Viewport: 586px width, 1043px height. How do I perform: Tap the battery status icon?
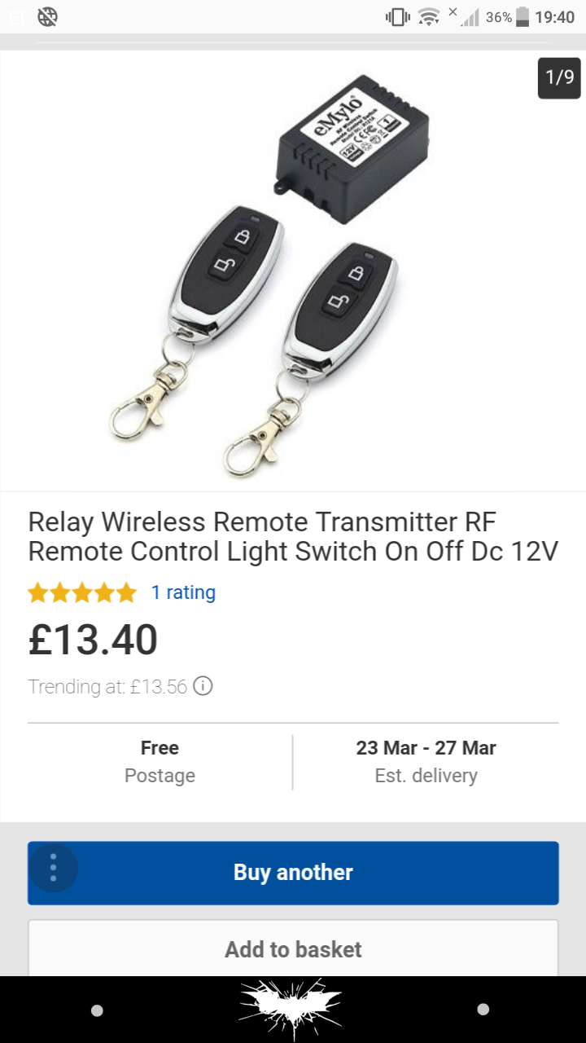(523, 17)
